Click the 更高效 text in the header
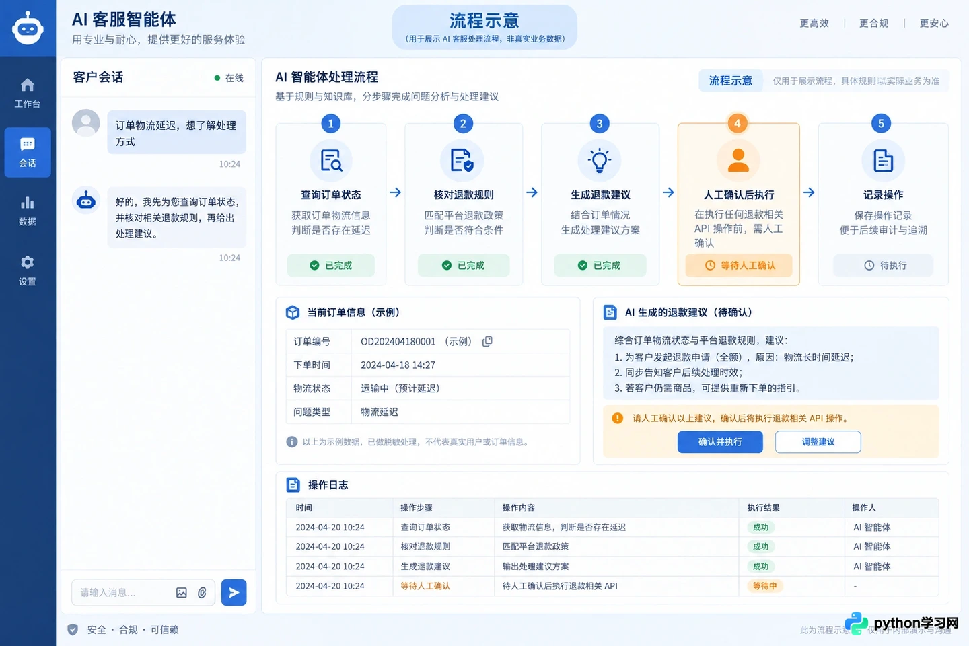 [814, 23]
